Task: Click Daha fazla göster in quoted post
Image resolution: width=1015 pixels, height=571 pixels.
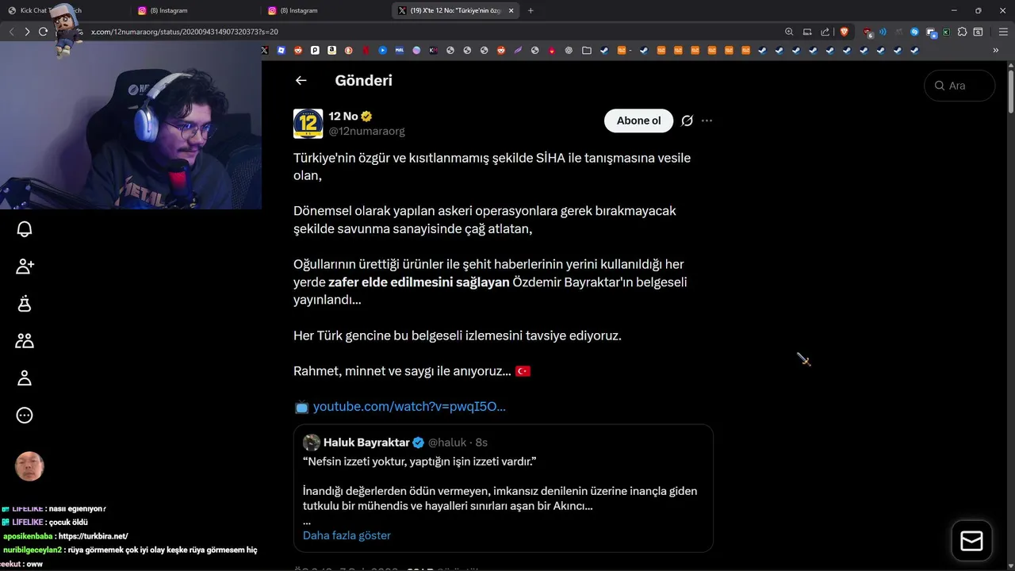Action: pos(347,535)
